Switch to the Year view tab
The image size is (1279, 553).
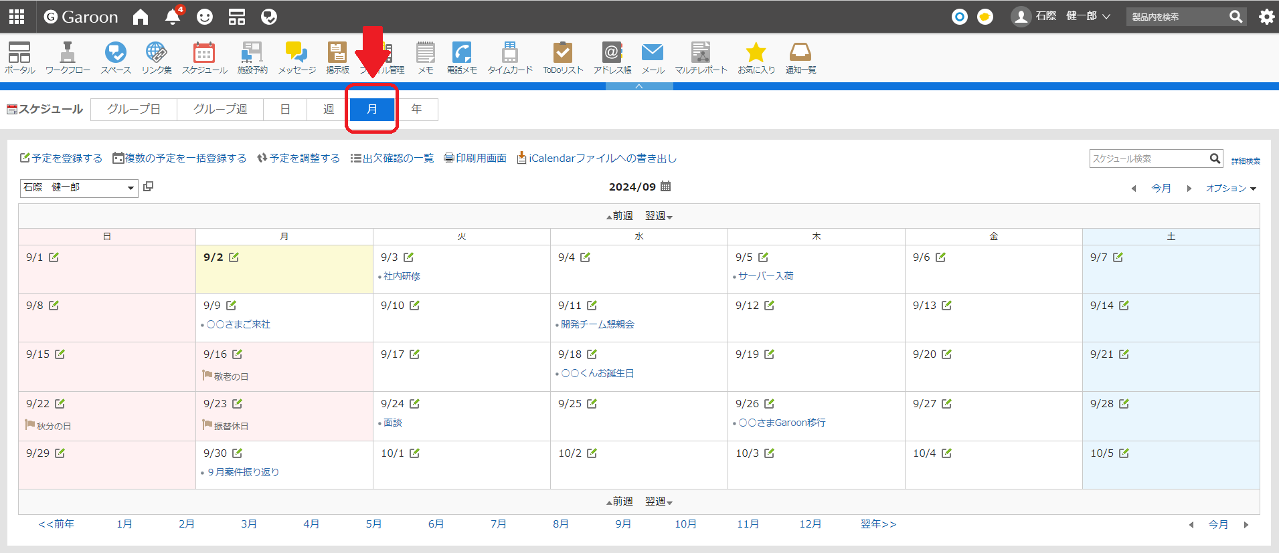[416, 109]
